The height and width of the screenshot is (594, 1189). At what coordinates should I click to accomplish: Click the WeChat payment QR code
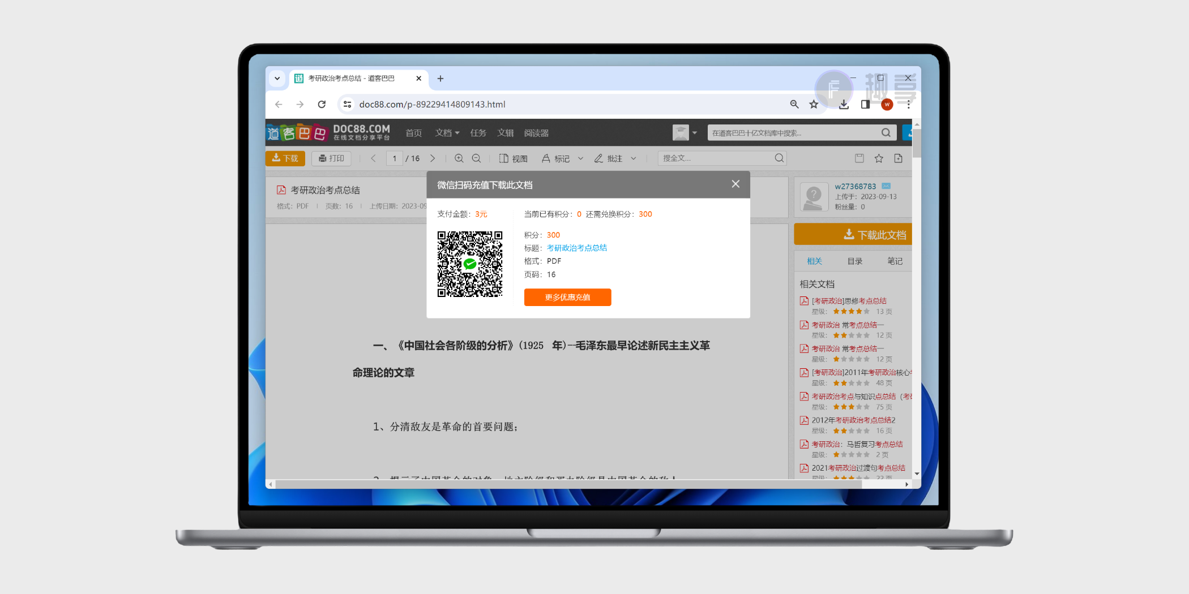(x=470, y=264)
